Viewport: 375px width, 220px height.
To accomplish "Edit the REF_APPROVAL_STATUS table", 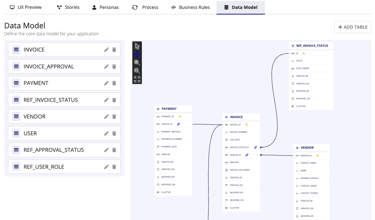I will [107, 150].
